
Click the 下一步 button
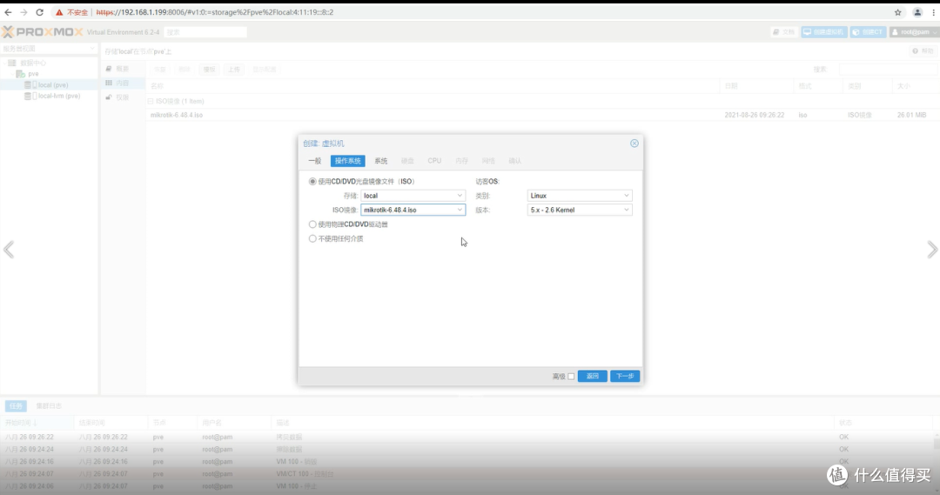pos(625,377)
